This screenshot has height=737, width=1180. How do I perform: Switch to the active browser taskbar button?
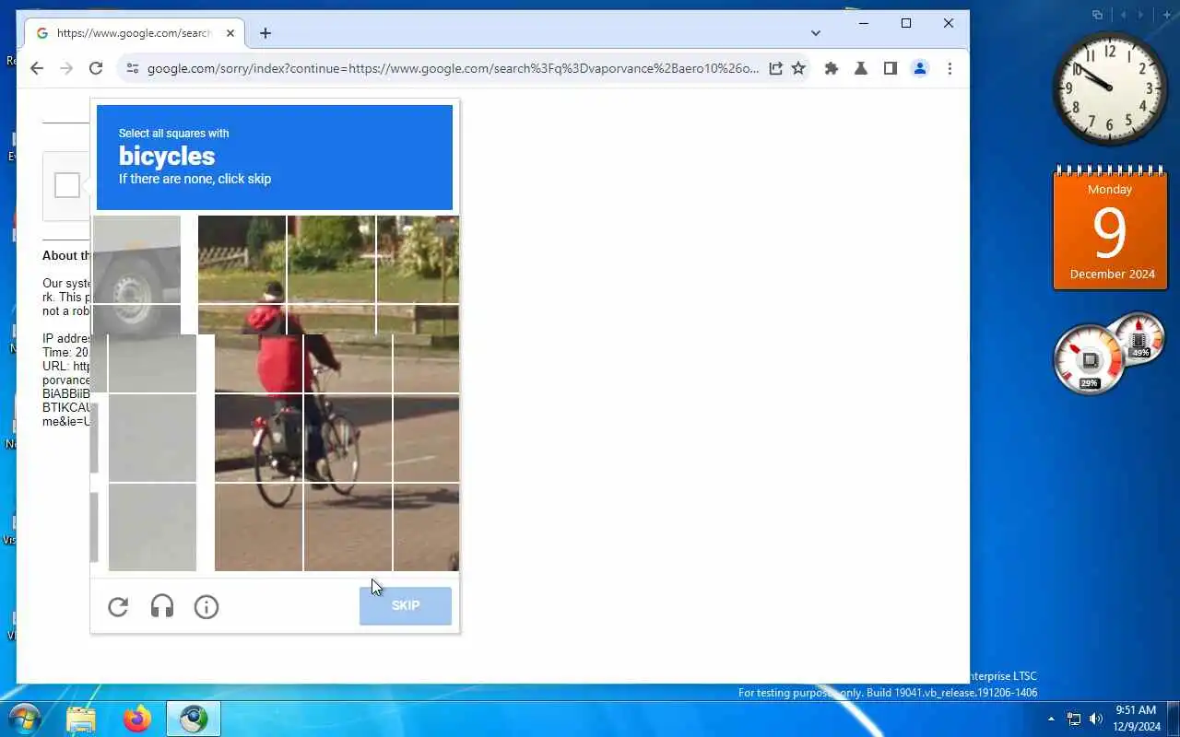pos(194,719)
